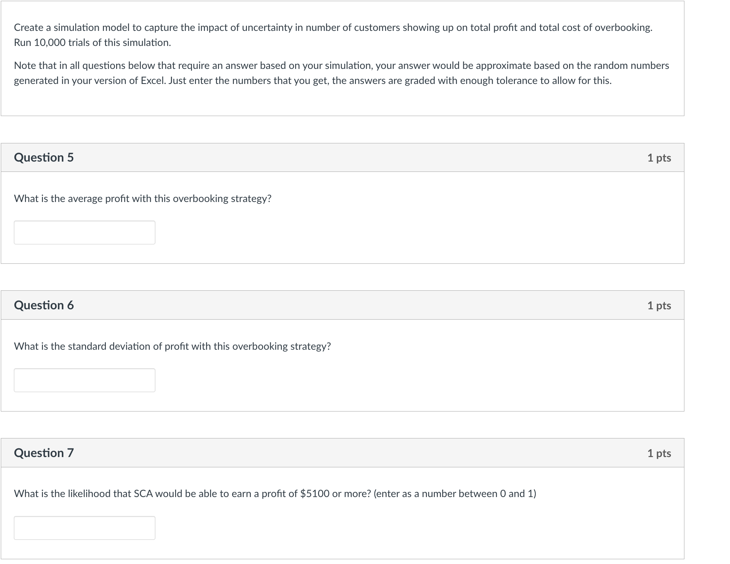Click the $5100 amount in Question 7
Screen dimensions: 730x564
[315, 494]
